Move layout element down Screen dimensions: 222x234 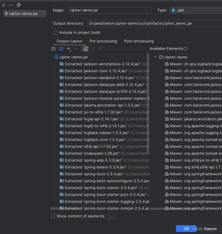point(100,49)
